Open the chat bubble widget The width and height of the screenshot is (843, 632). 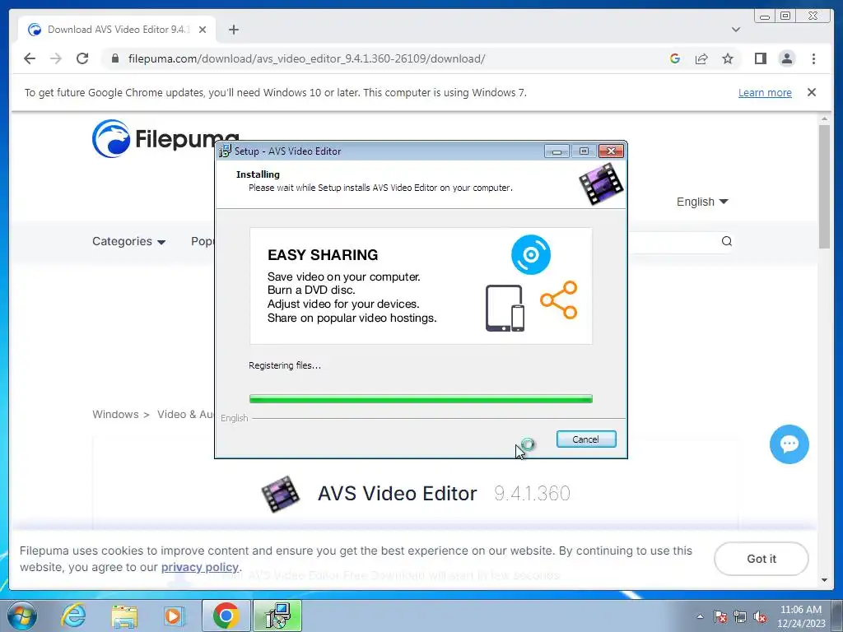(x=789, y=444)
